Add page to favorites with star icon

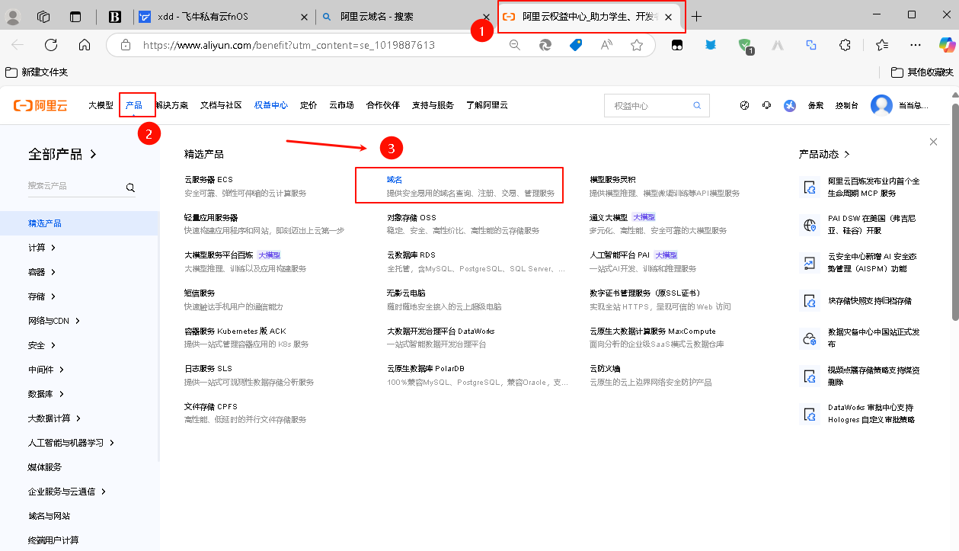pyautogui.click(x=637, y=45)
